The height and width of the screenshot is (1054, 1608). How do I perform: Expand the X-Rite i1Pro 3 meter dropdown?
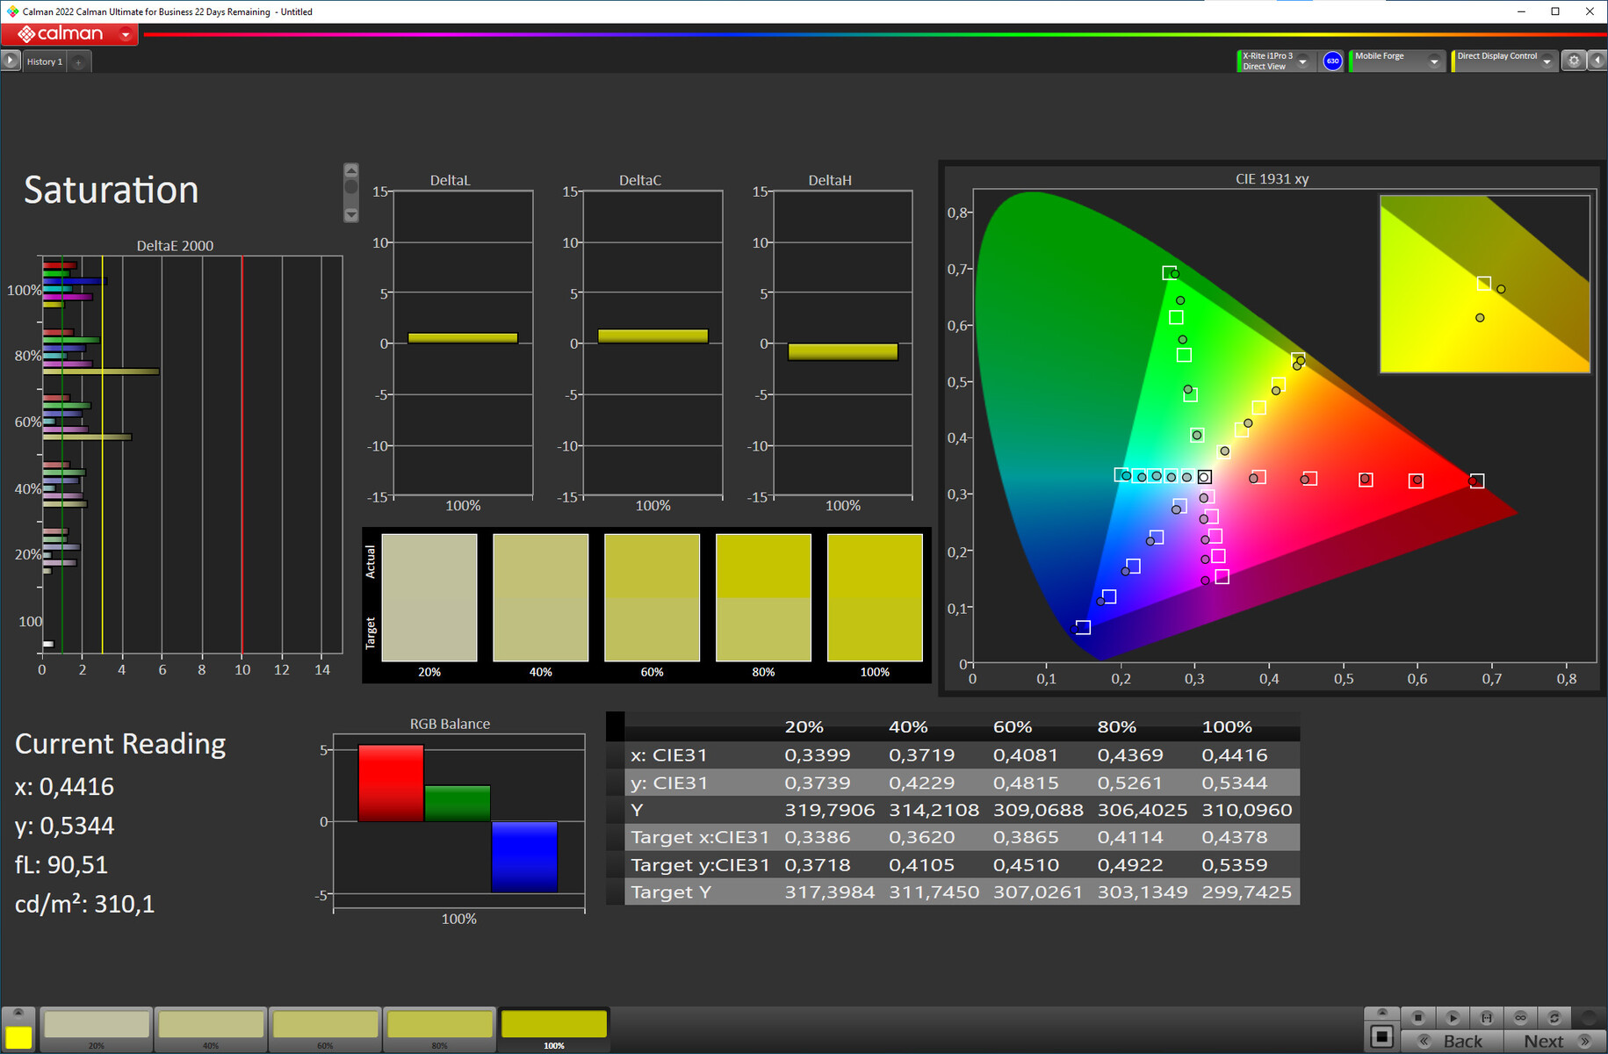tap(1303, 61)
